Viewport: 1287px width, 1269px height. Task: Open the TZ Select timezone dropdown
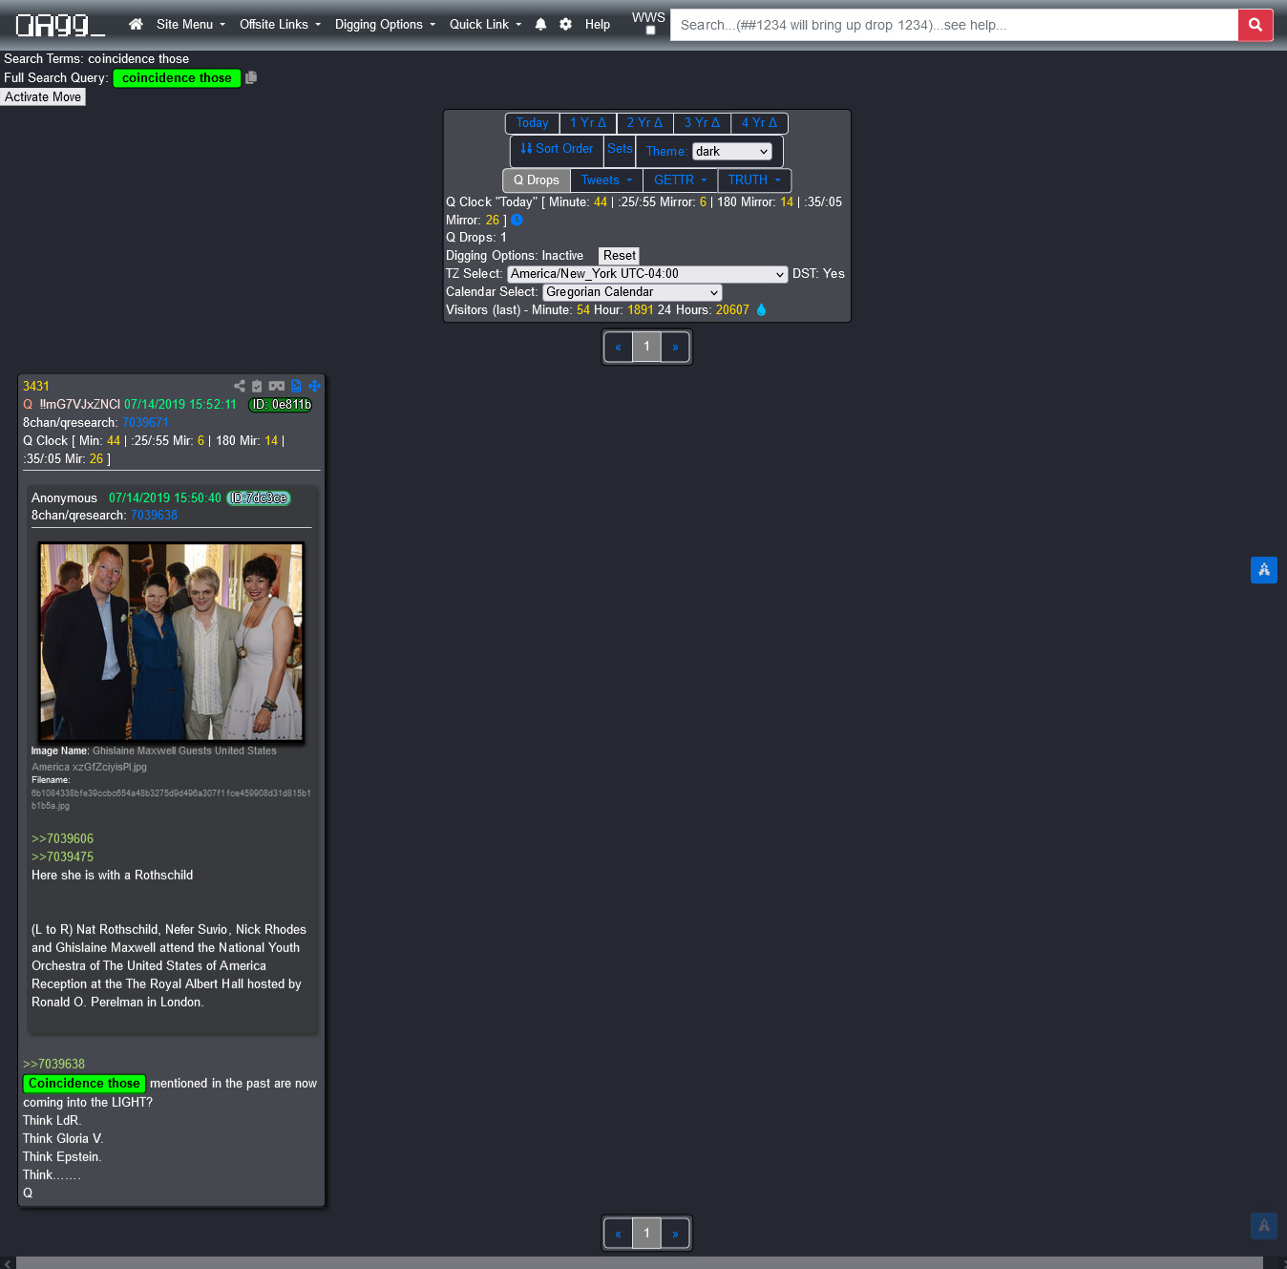(647, 274)
